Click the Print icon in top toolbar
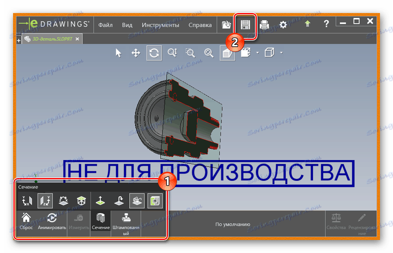 click(x=264, y=25)
